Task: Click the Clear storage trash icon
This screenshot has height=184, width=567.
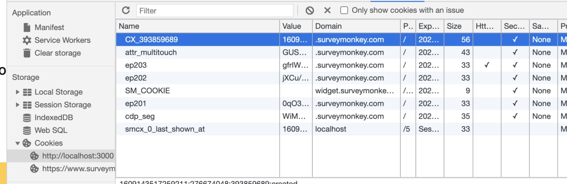Action: [27, 53]
